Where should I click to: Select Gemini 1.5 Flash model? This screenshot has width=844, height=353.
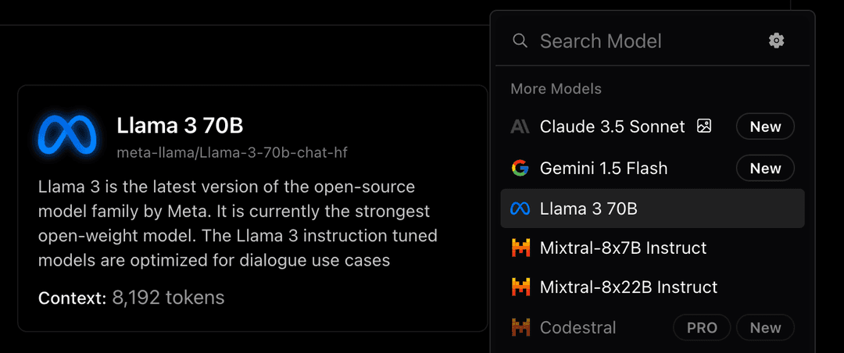[x=653, y=169]
